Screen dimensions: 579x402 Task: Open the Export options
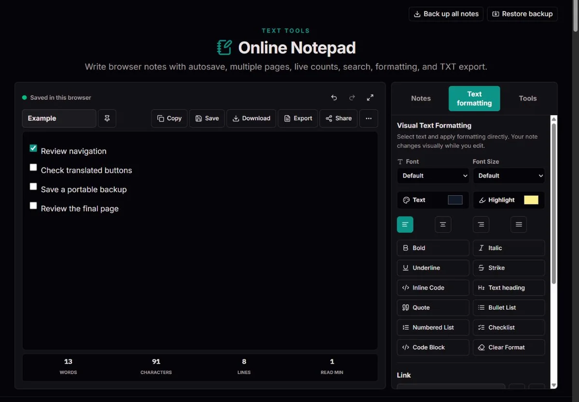click(x=298, y=118)
